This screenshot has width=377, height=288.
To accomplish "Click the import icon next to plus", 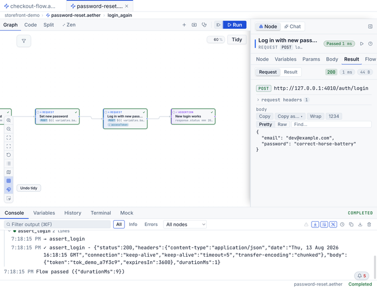I will pyautogui.click(x=194, y=25).
